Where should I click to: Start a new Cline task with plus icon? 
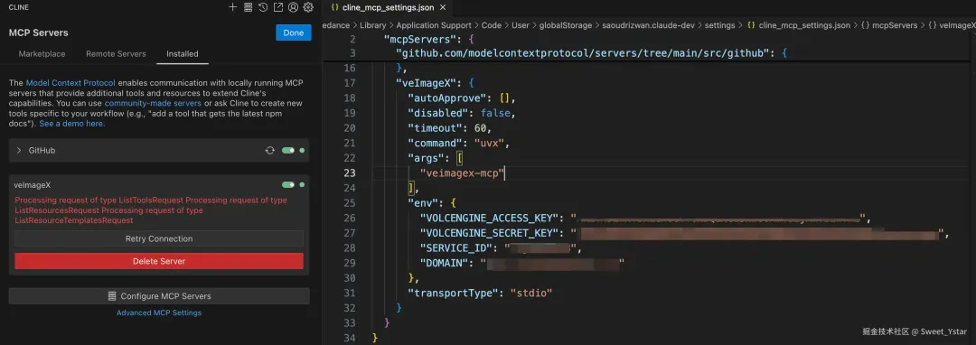click(x=233, y=7)
